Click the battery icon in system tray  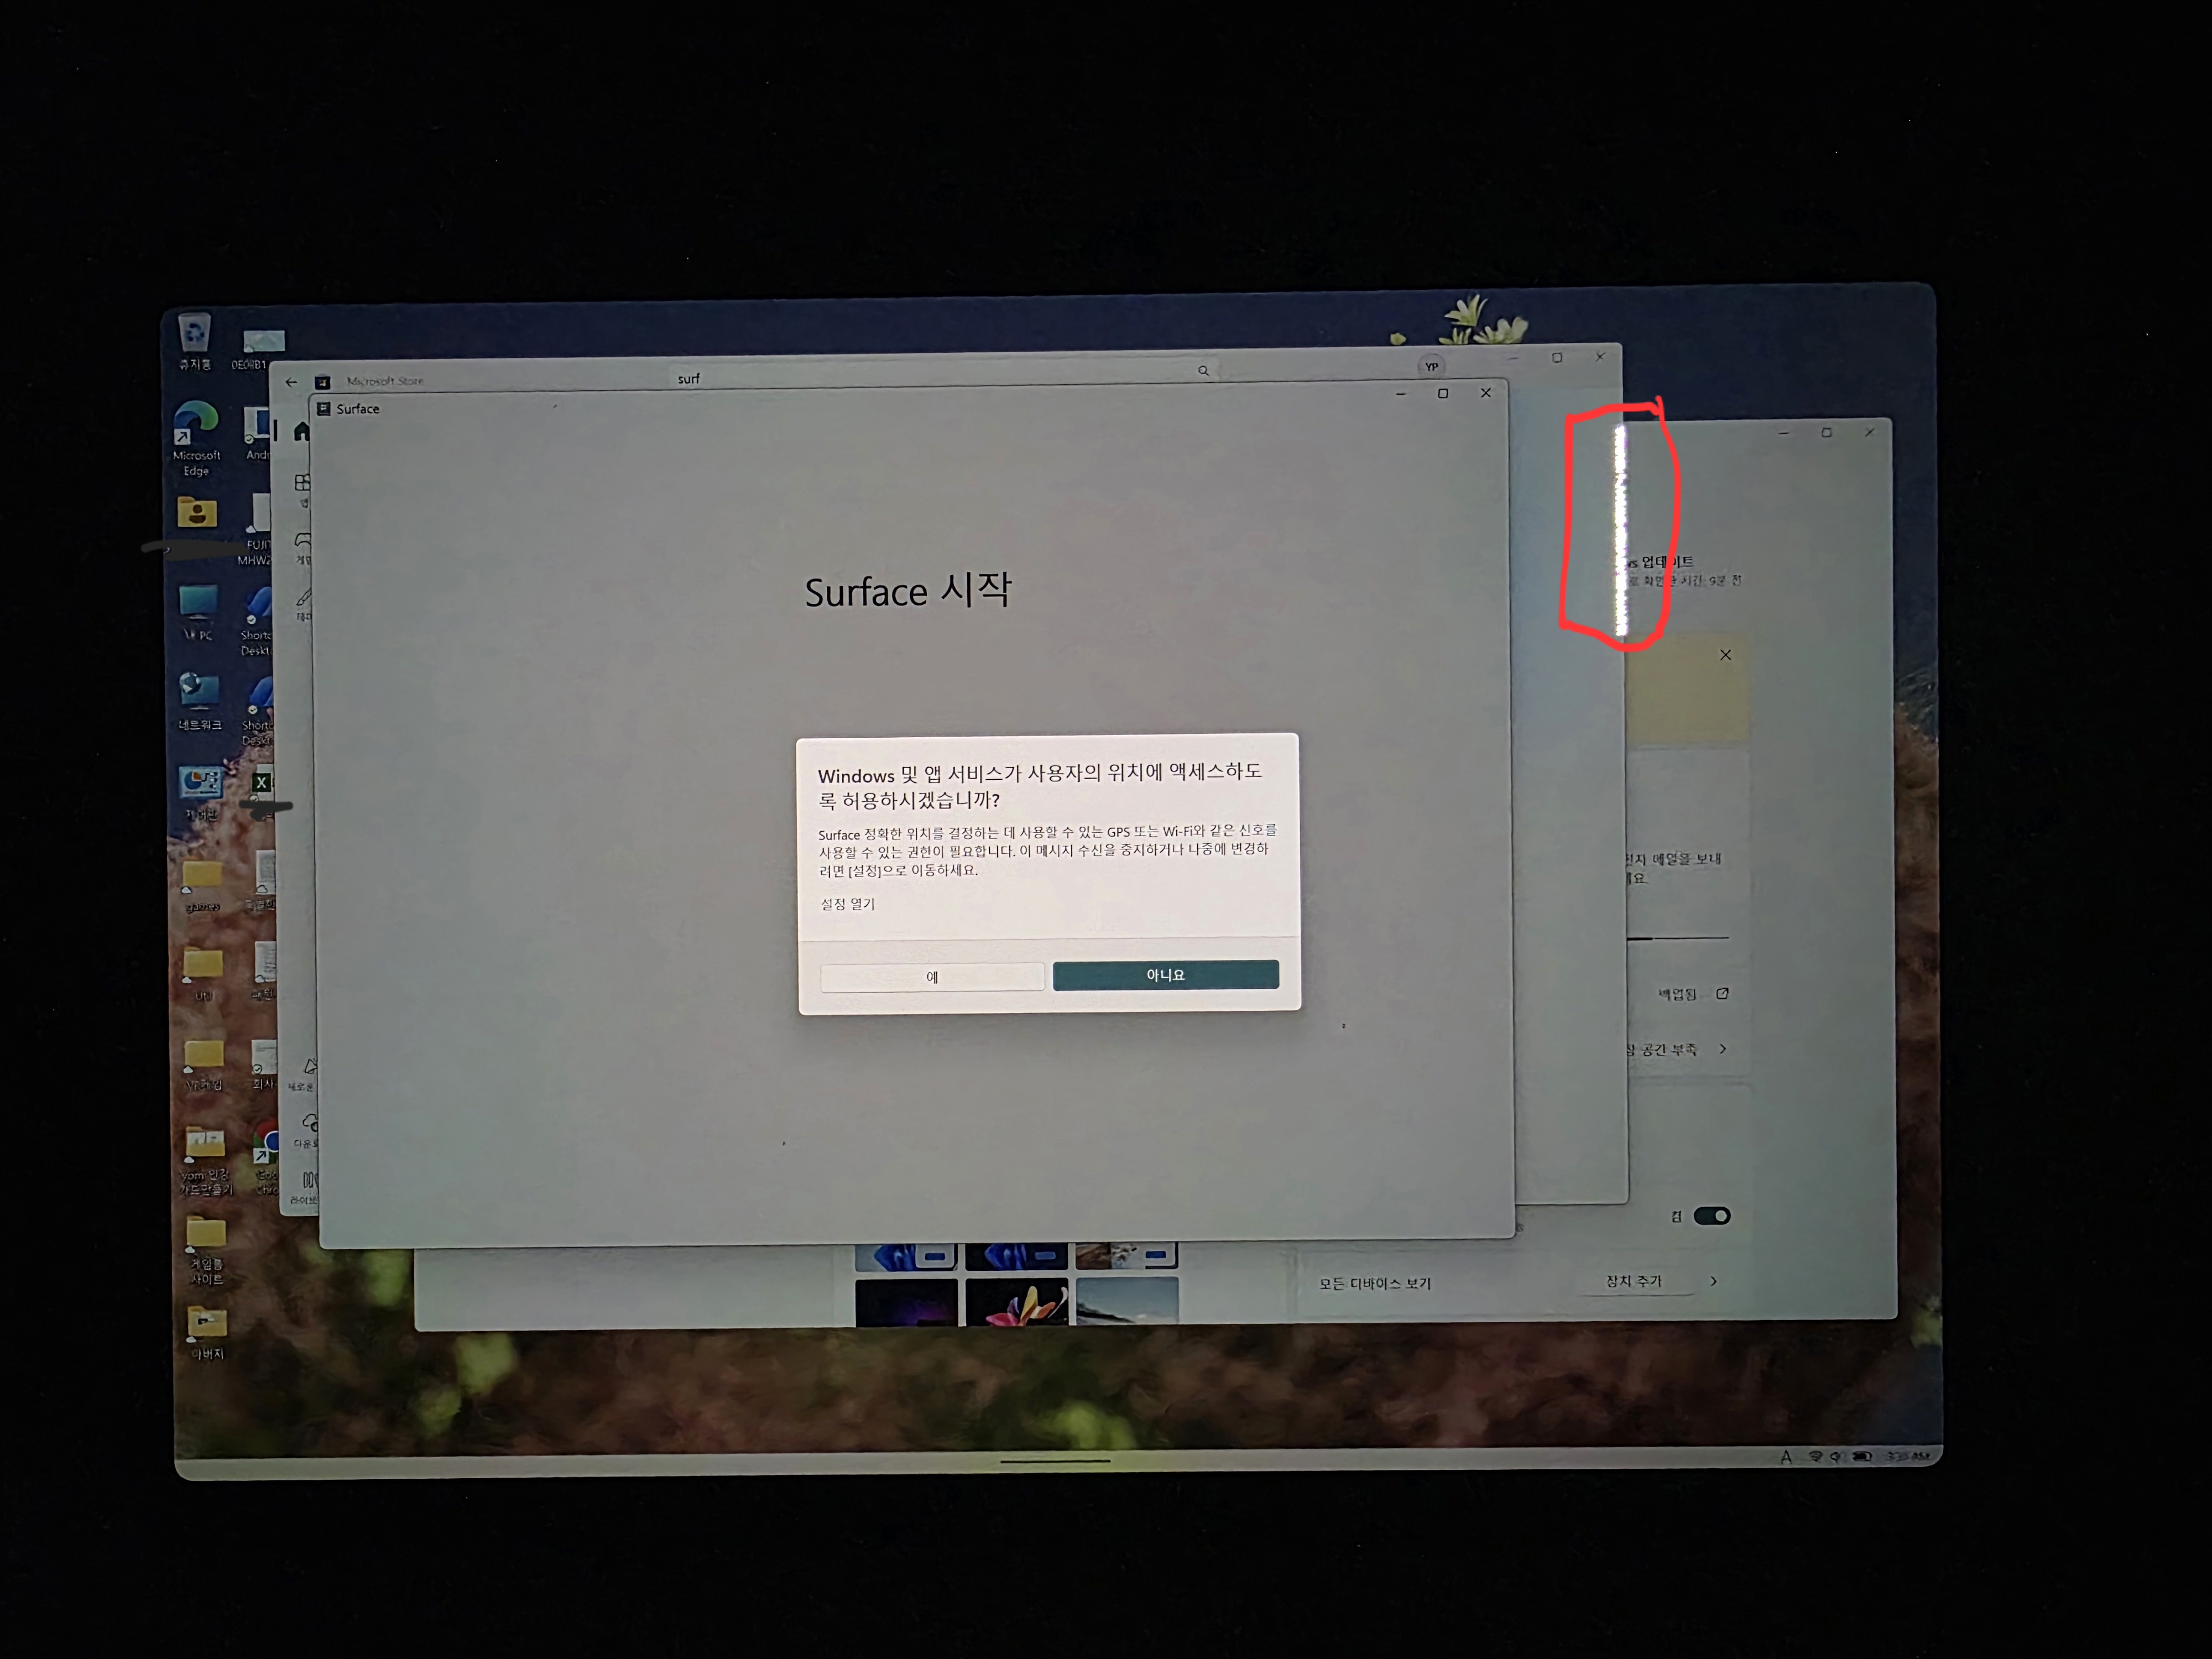[x=1861, y=1457]
